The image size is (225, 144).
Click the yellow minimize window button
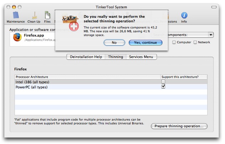14,7
